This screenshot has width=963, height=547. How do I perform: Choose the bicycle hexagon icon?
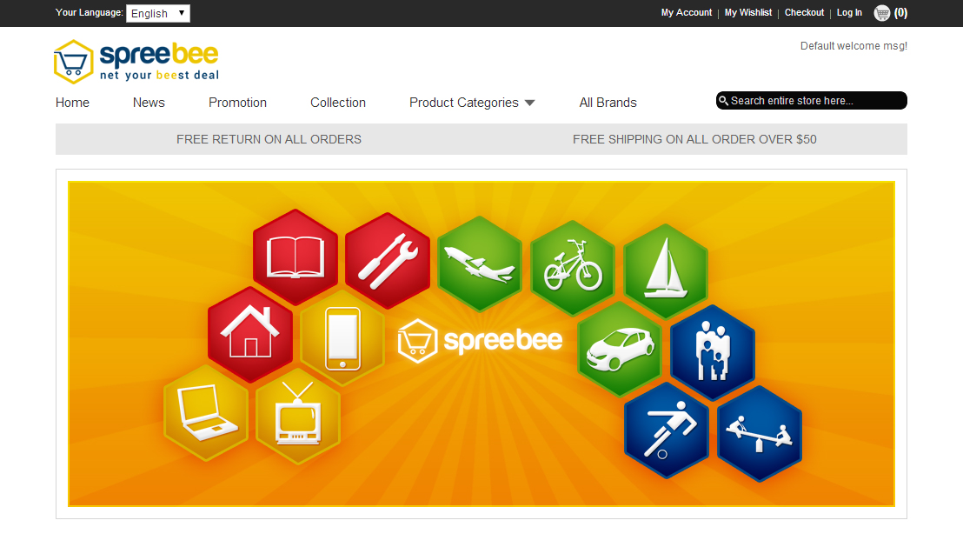point(573,267)
